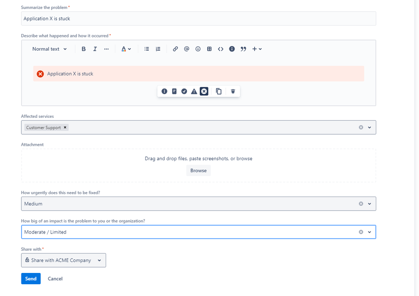Insert a code snippet
Screen dimensions: 419x296
(221, 49)
